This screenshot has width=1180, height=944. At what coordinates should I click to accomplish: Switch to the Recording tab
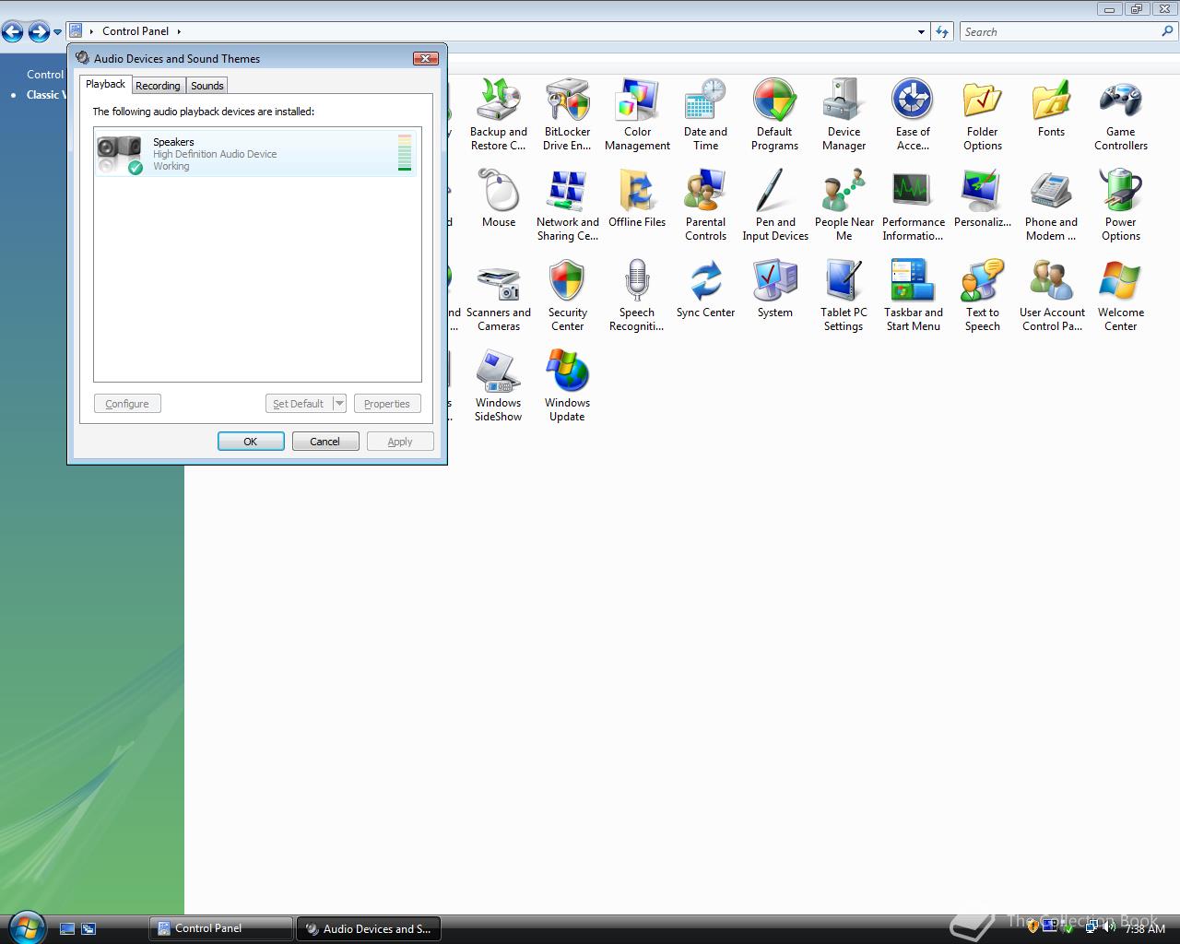[158, 85]
